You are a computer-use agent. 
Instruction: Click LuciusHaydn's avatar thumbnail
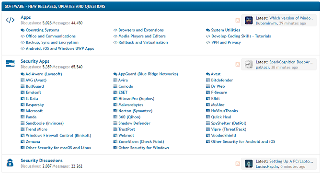click(x=249, y=164)
